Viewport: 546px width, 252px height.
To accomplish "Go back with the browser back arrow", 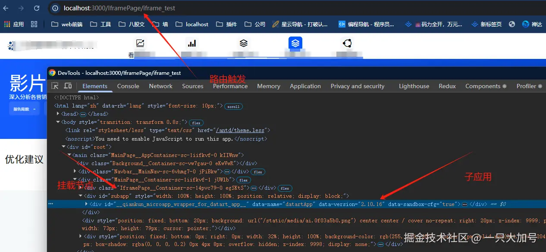I will 6,8.
